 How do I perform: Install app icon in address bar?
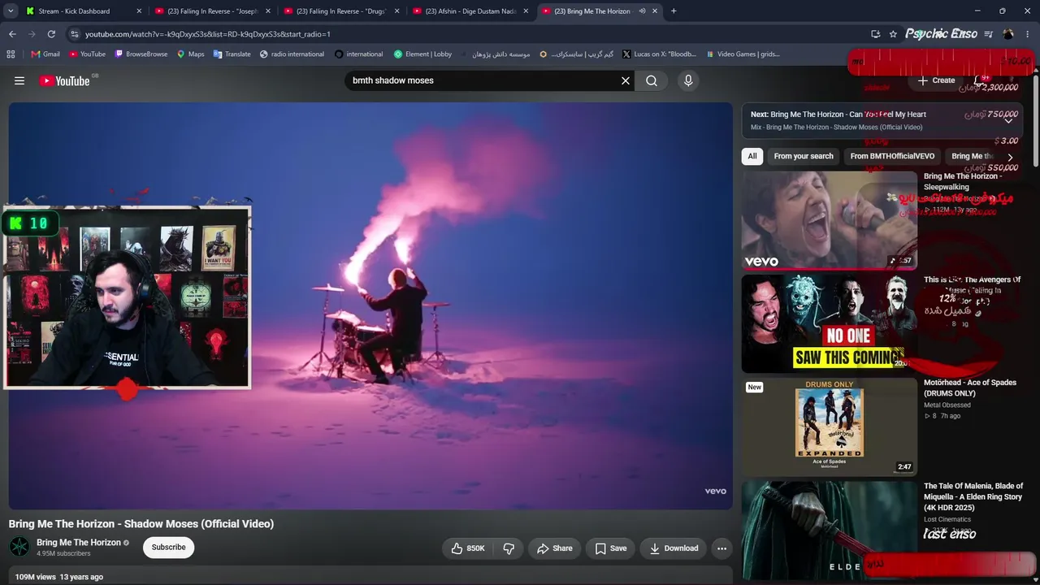click(875, 34)
